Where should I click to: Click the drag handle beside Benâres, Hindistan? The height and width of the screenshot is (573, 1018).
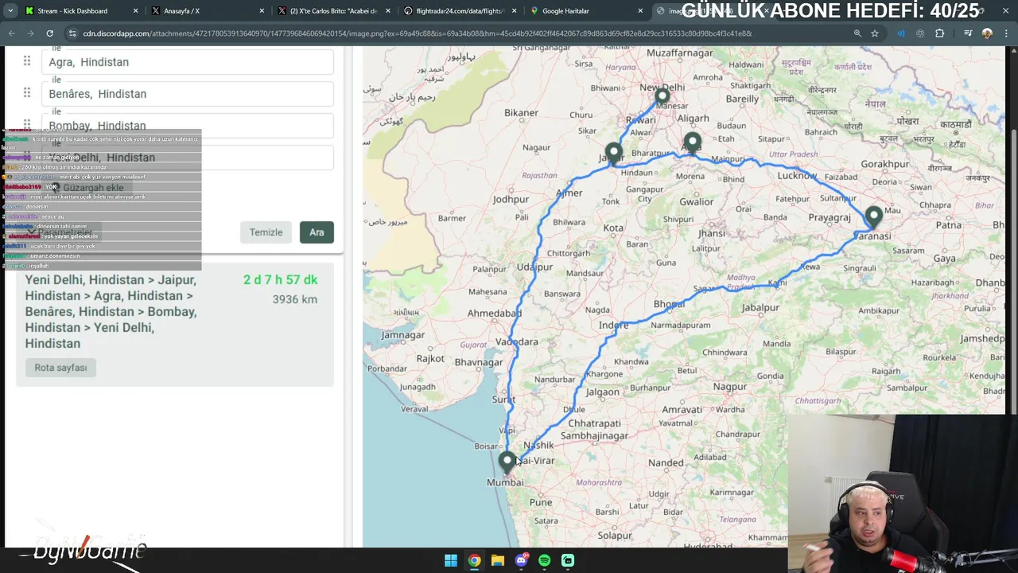[26, 93]
